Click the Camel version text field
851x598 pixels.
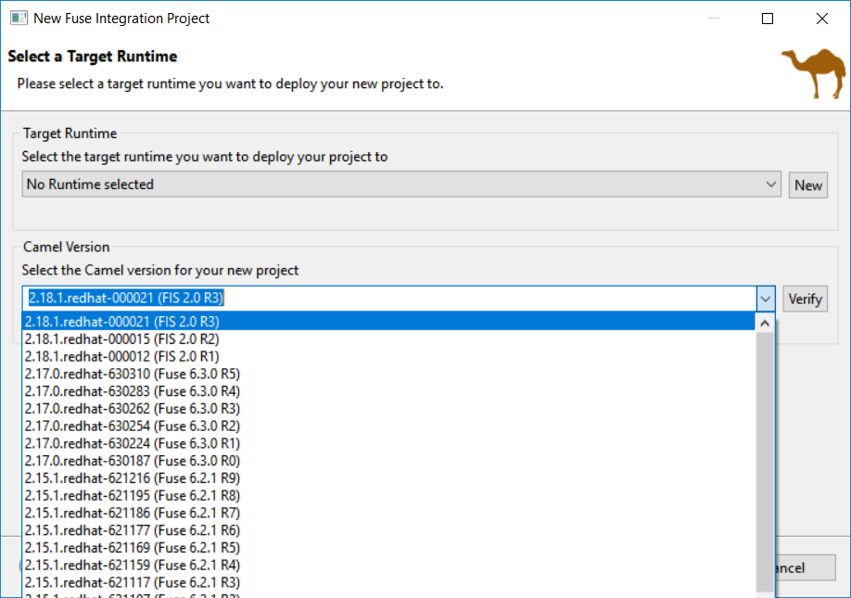coord(389,299)
